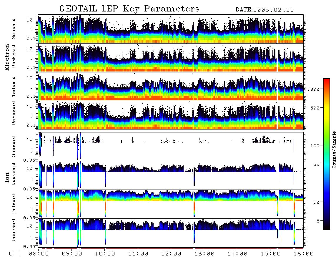This screenshot has width=336, height=259.
Task: Click the 08:00 time tick label
Action: [x=39, y=254]
